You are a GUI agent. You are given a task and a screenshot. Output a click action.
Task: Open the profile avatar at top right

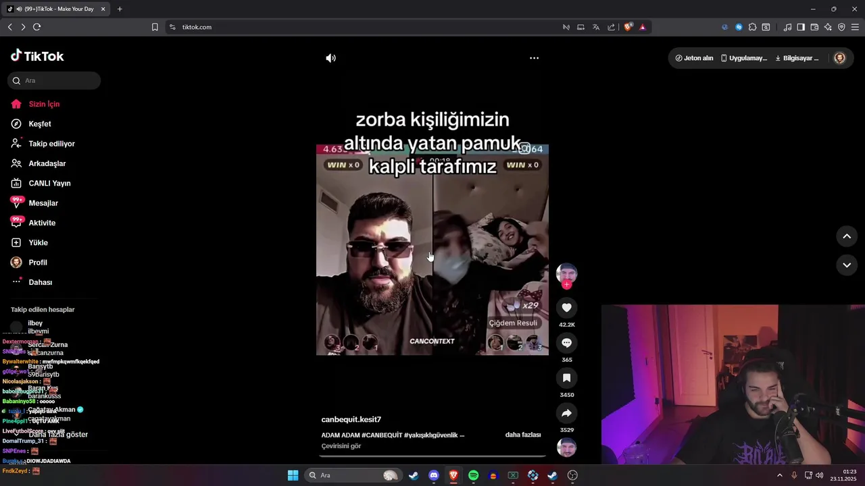[x=840, y=58]
